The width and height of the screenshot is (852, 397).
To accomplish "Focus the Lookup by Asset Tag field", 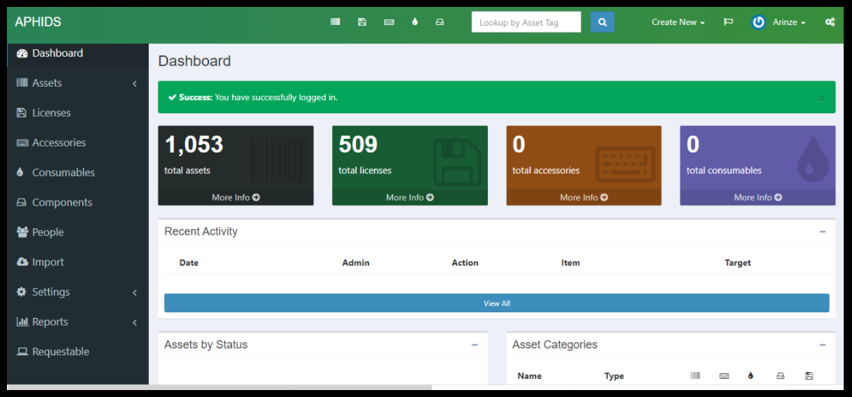I will click(x=526, y=22).
